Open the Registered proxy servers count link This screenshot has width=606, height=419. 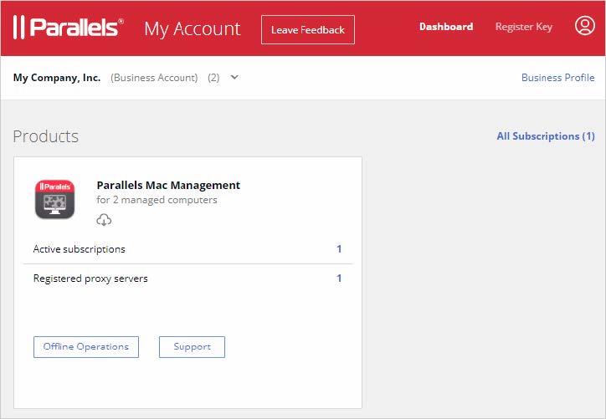(x=339, y=278)
